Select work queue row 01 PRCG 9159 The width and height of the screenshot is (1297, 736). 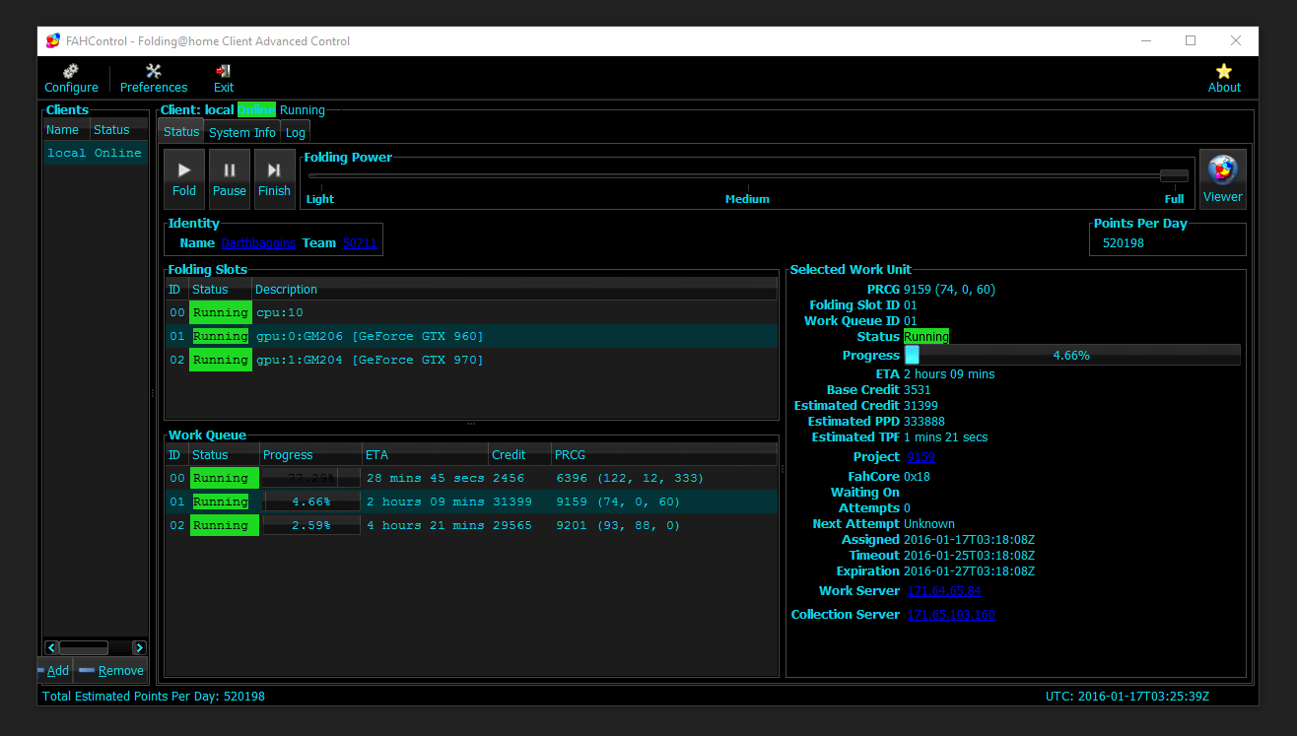coord(471,502)
